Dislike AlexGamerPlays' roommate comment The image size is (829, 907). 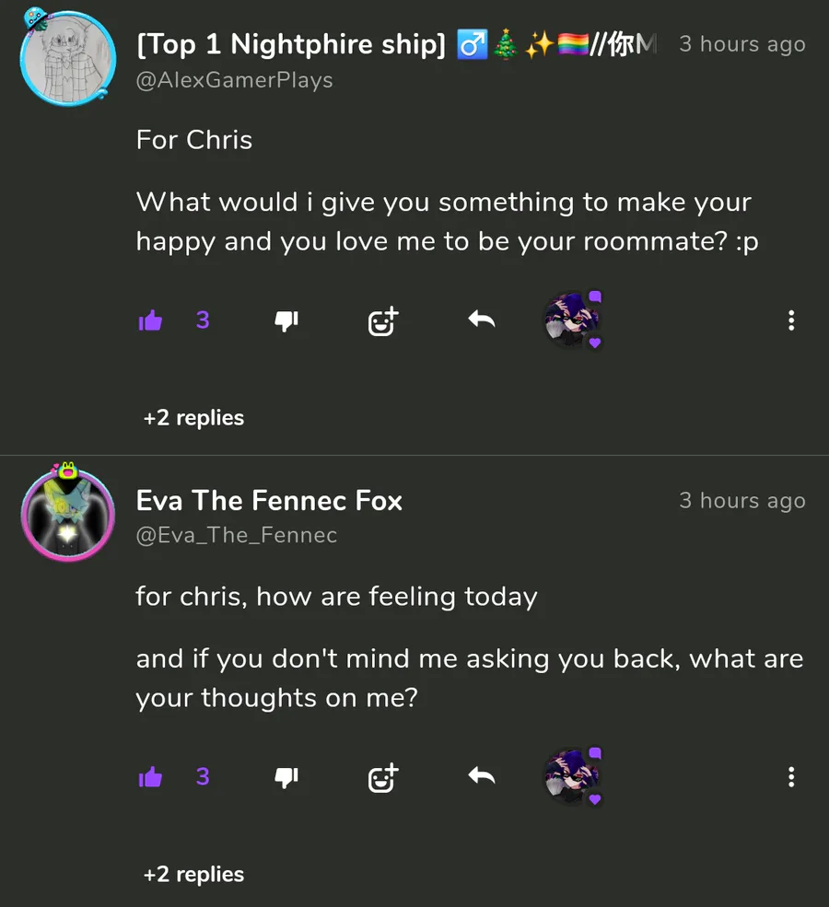pos(286,320)
